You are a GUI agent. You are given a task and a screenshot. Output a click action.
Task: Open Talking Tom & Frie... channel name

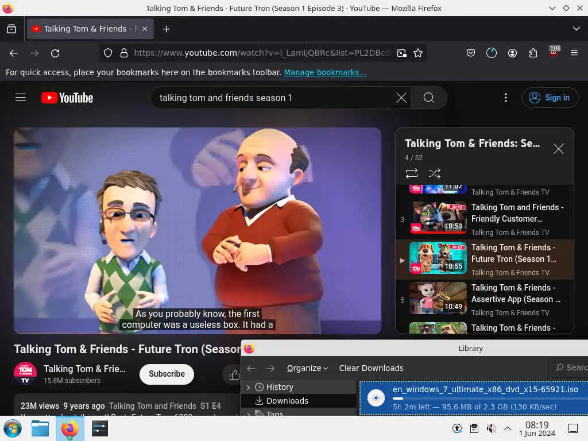pos(85,369)
